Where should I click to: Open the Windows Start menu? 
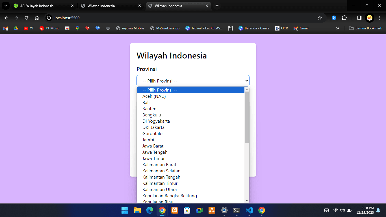[125, 210]
